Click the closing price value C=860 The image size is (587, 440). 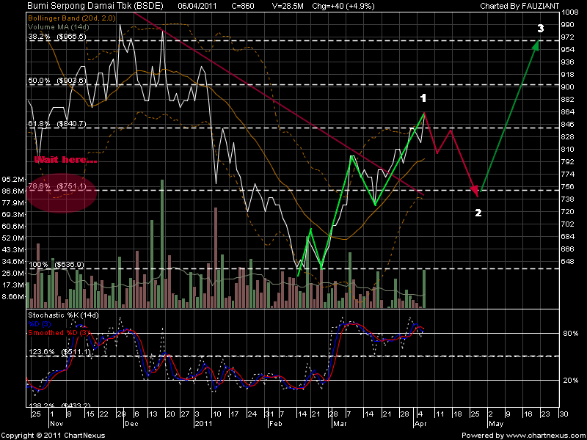point(243,6)
